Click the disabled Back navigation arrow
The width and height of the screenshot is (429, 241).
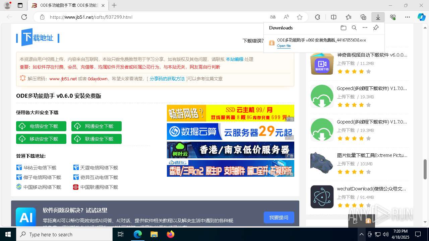9,17
